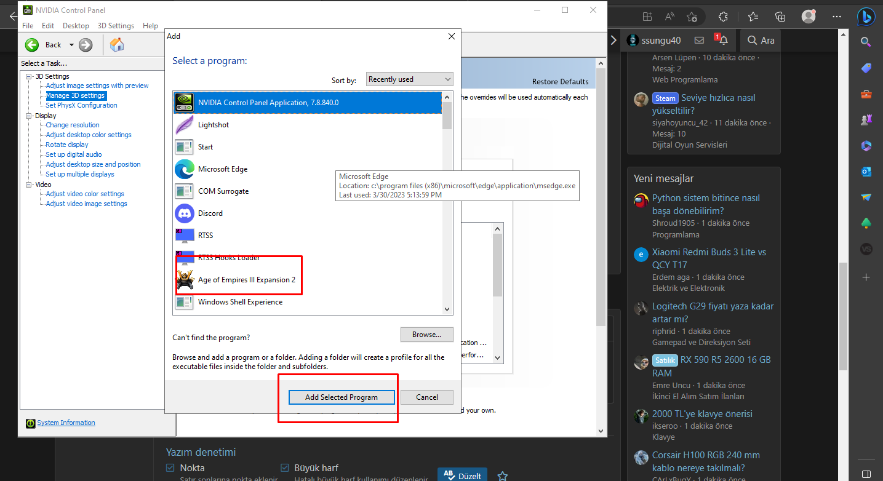The image size is (883, 481).
Task: Select the Lightshot feather icon in the program list
Action: [x=185, y=124]
